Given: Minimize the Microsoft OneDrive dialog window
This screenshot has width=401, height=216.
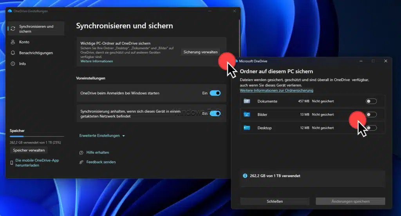Looking at the screenshot, I should pyautogui.click(x=361, y=61).
